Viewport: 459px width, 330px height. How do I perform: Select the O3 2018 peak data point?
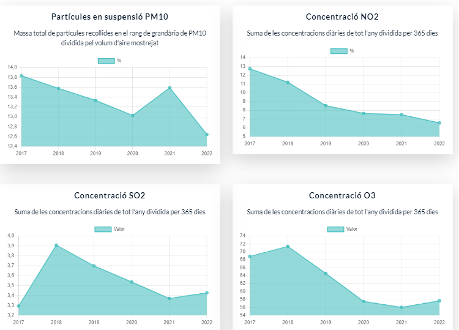(x=288, y=247)
